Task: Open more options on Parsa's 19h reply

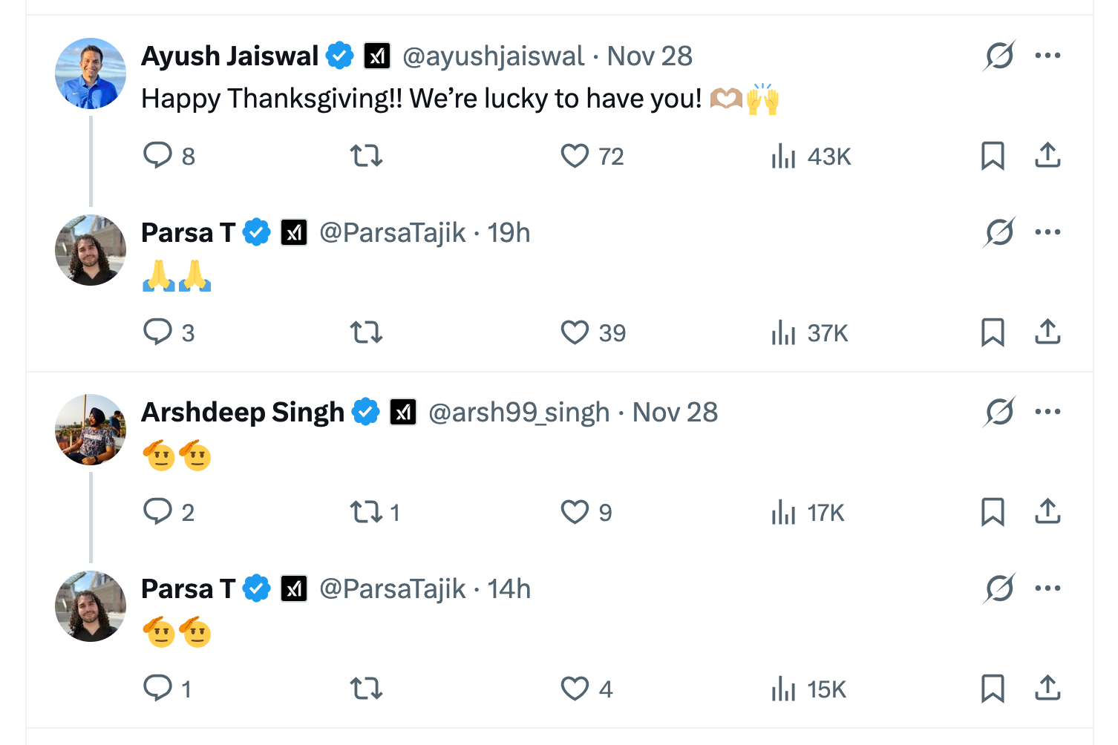Action: tap(1047, 232)
